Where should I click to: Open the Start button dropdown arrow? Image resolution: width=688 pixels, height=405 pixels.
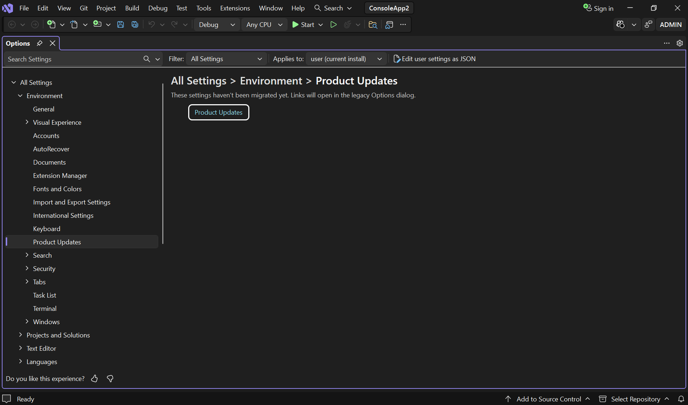321,24
